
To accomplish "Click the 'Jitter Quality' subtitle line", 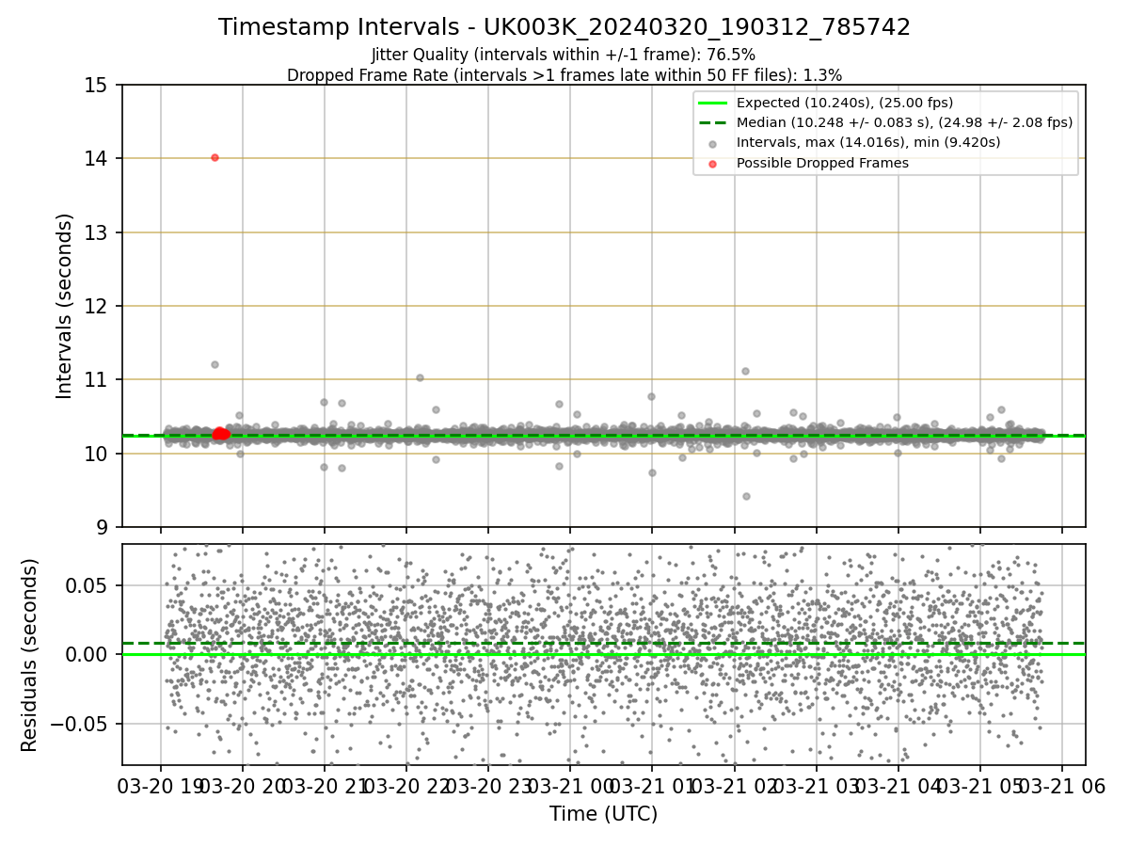I will pyautogui.click(x=564, y=55).
